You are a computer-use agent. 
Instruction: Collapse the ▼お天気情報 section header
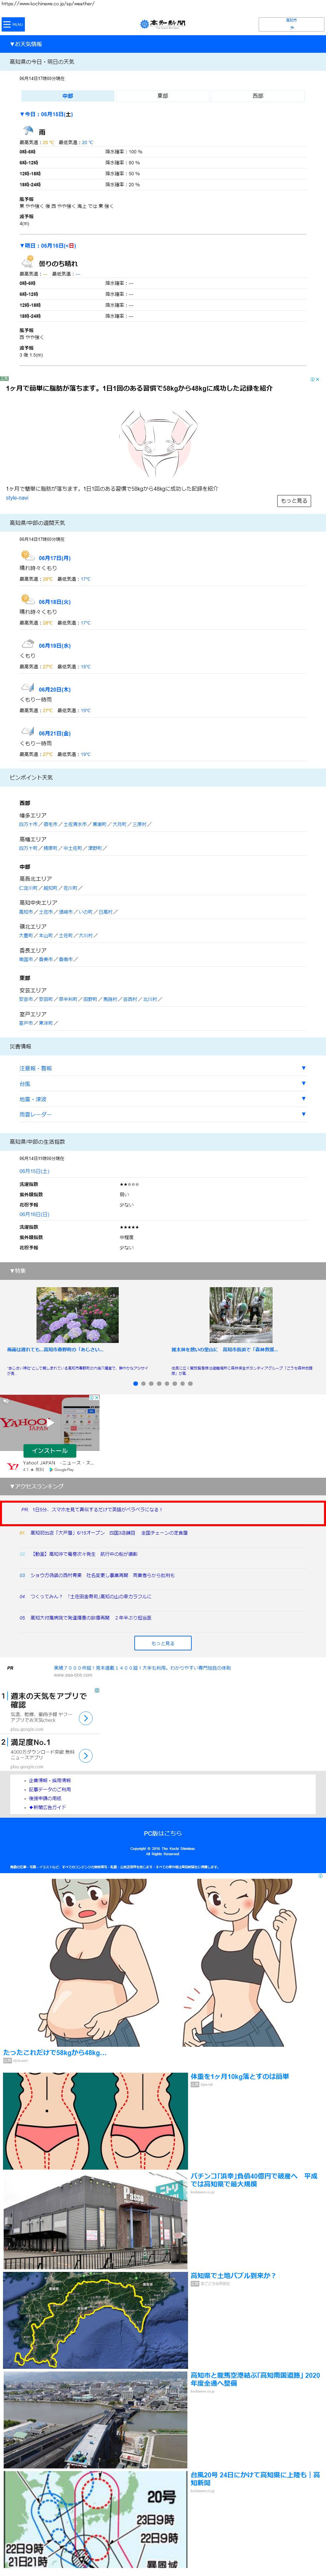163,44
